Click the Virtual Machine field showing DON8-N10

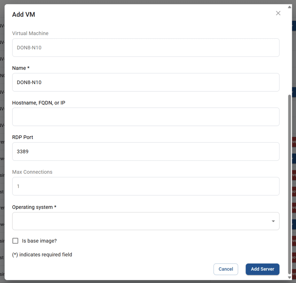(x=146, y=47)
